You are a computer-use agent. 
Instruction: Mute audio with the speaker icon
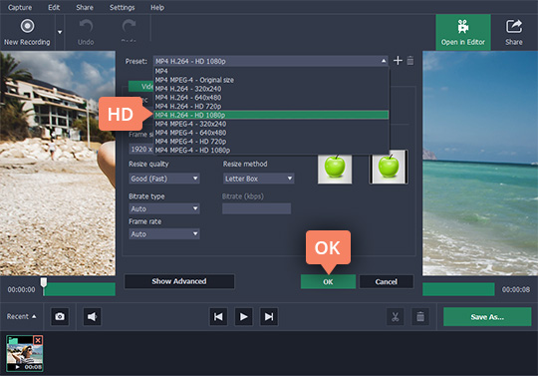92,316
